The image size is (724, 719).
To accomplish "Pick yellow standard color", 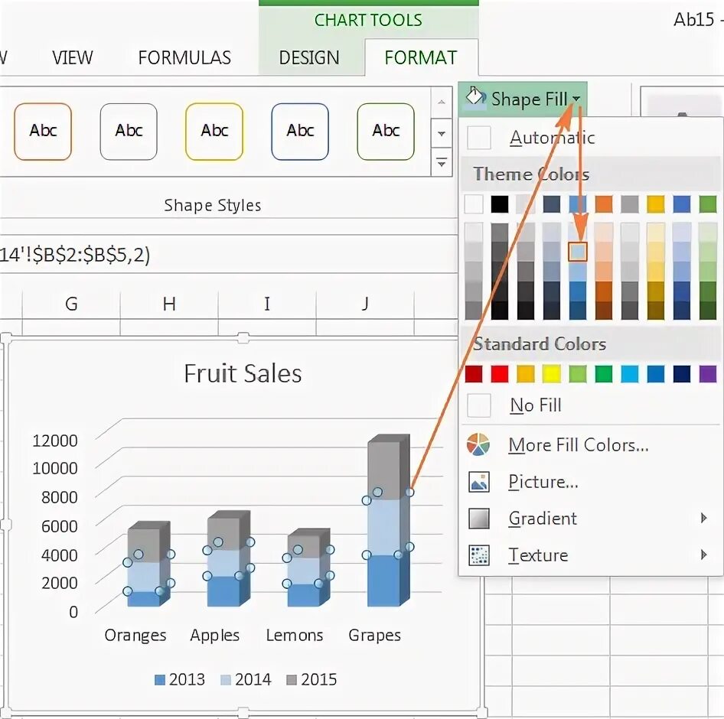I will pyautogui.click(x=552, y=374).
